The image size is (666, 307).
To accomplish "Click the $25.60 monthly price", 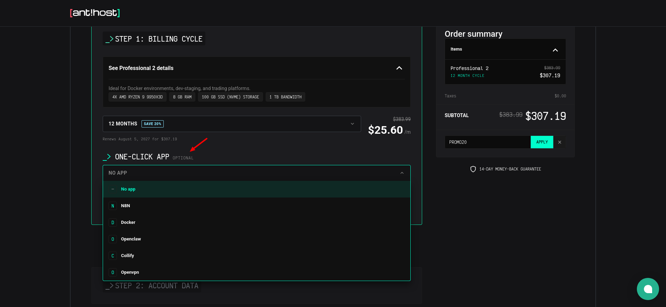I will point(385,130).
